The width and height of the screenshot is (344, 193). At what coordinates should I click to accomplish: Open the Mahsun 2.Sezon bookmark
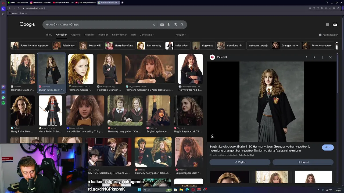pos(18,13)
